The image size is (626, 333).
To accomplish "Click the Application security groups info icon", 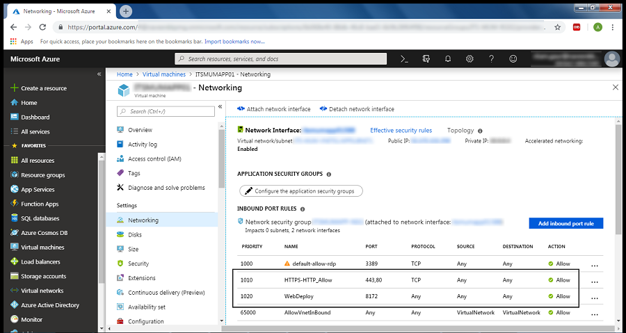I will coord(329,174).
